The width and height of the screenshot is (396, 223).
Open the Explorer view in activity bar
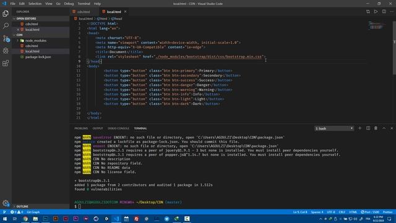click(6, 14)
